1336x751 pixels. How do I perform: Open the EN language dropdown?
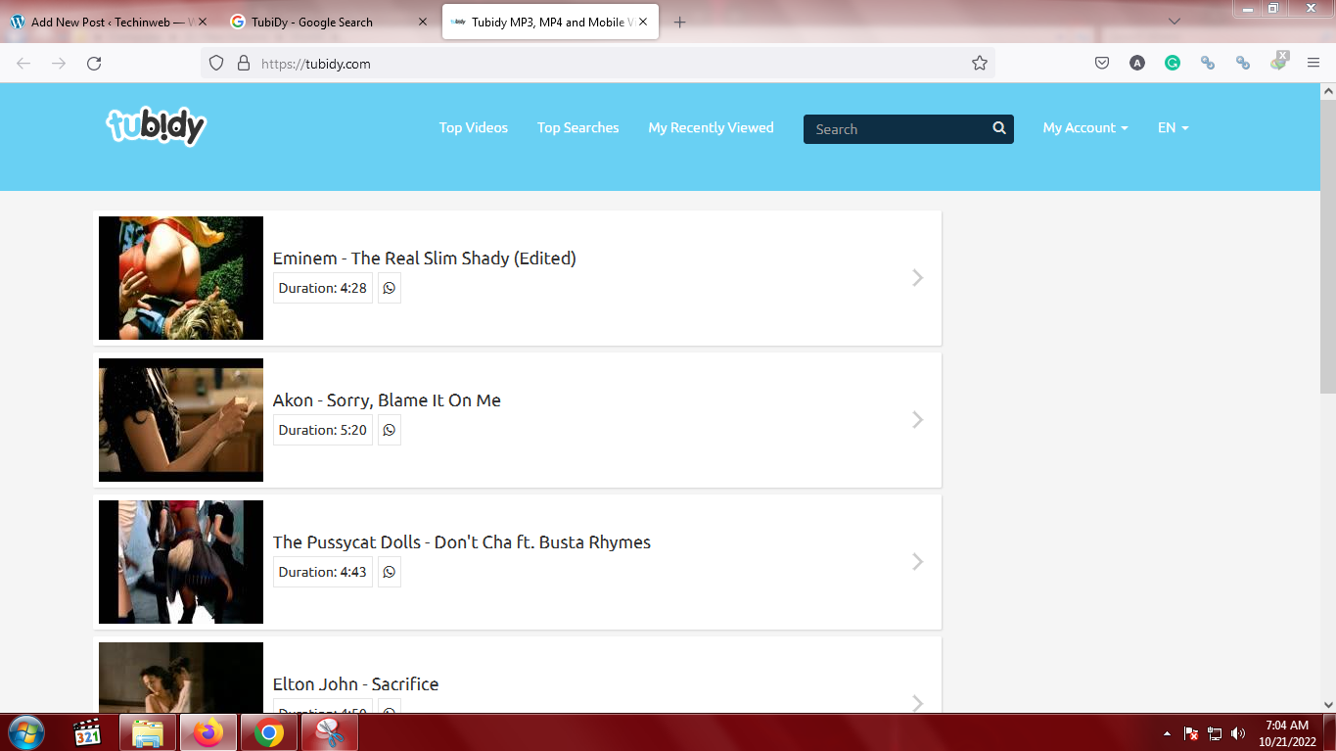coord(1174,128)
